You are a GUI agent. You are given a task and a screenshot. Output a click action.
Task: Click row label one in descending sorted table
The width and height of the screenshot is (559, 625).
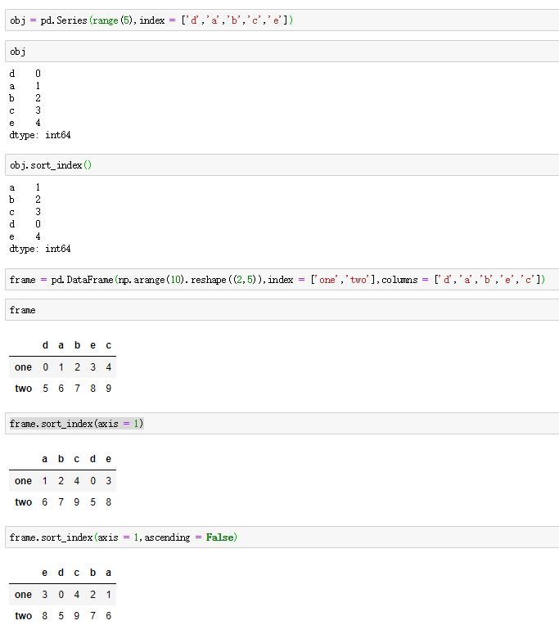pyautogui.click(x=23, y=594)
